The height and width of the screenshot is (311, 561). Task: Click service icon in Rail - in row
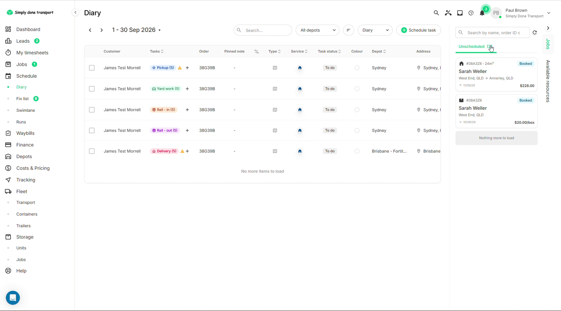click(300, 110)
